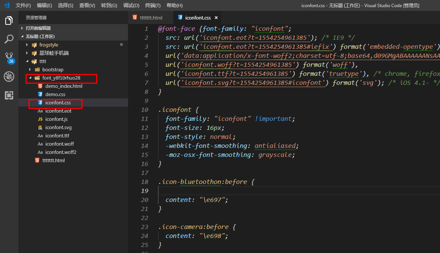
Task: Open Source Control view with 26 badge
Action: point(9,58)
